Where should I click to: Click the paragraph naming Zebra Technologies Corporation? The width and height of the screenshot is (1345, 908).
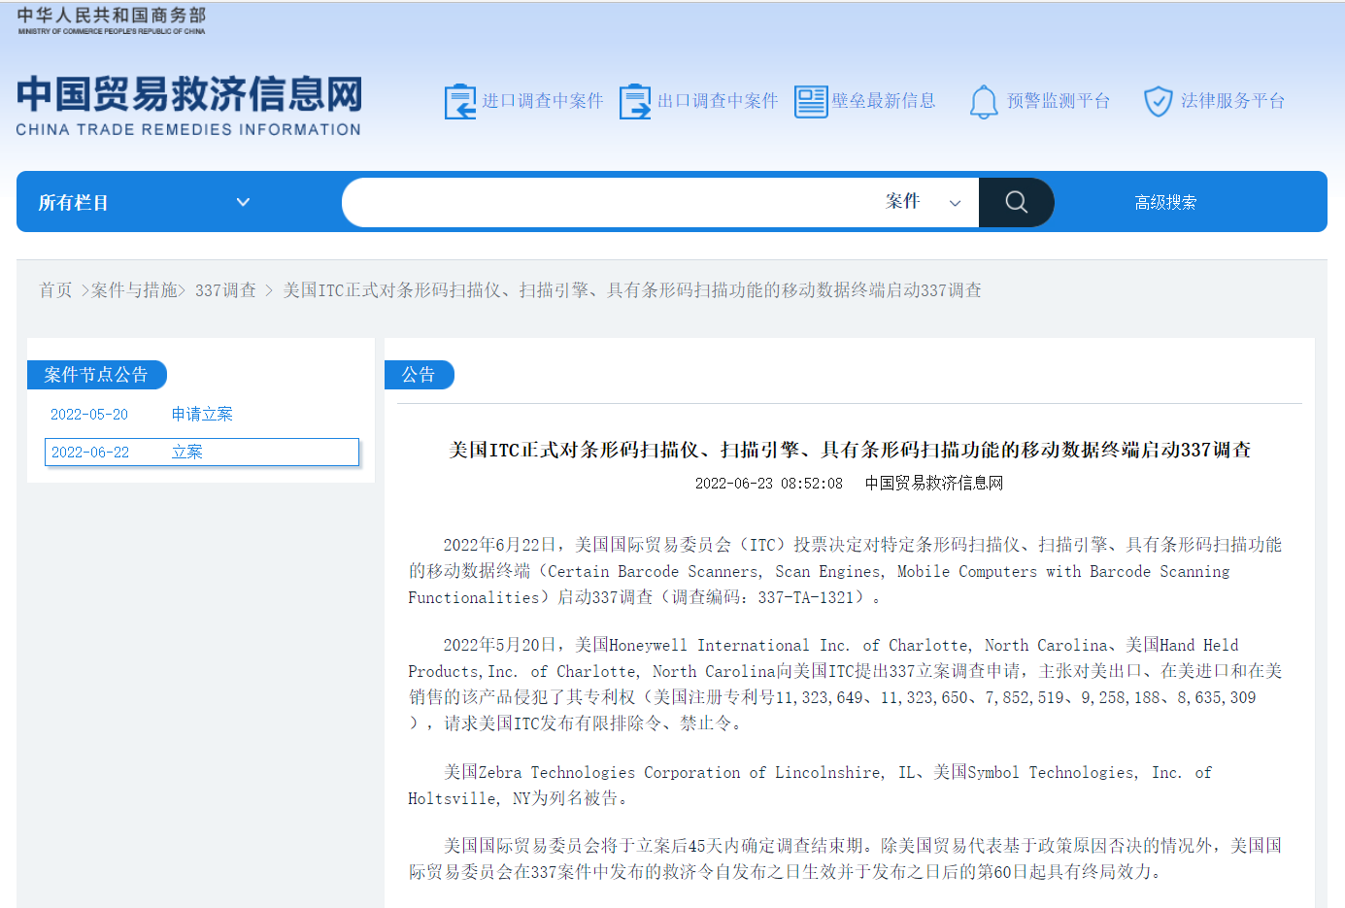[810, 785]
